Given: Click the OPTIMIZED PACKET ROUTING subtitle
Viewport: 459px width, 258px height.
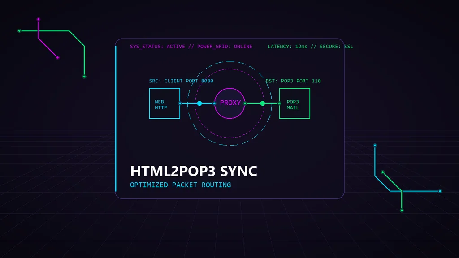Looking at the screenshot, I should pyautogui.click(x=180, y=185).
